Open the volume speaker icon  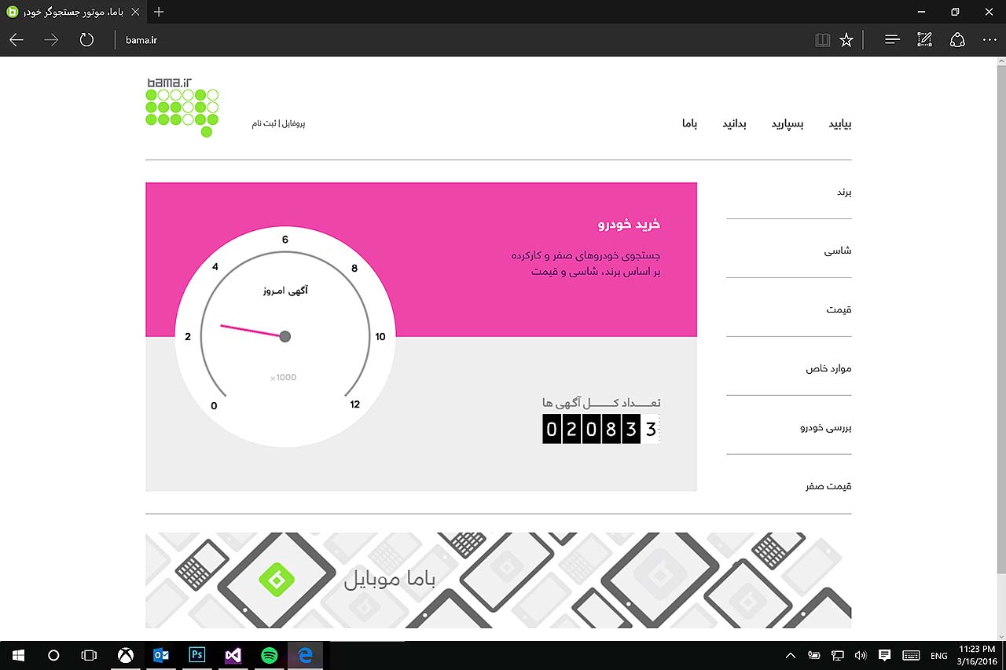tap(861, 655)
